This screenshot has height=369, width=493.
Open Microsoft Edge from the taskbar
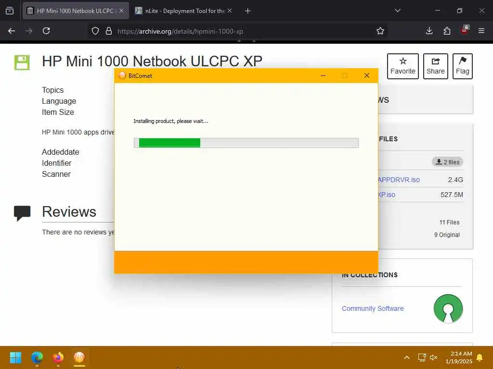(x=37, y=357)
